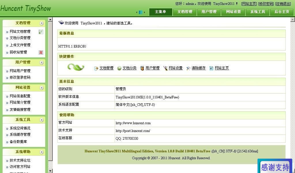Image resolution: width=295 pixels, height=173 pixels.
Task: Click the 清除缓存 quick action link
Action: (199, 68)
